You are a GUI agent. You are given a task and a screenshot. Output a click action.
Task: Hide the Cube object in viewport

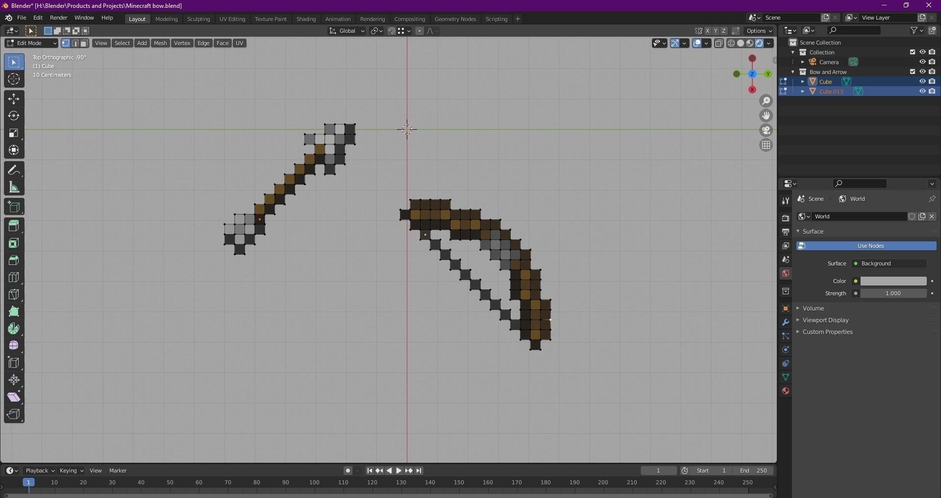coord(922,82)
